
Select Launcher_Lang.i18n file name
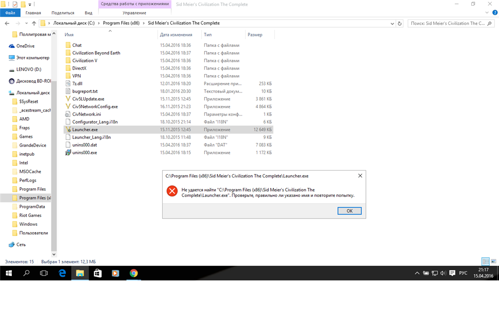tap(91, 137)
